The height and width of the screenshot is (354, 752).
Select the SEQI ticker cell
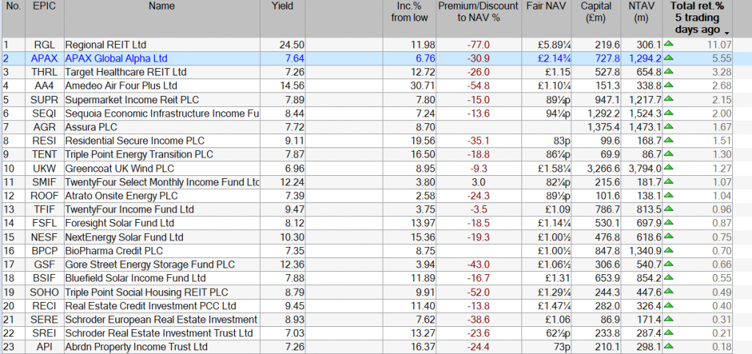pyautogui.click(x=43, y=114)
